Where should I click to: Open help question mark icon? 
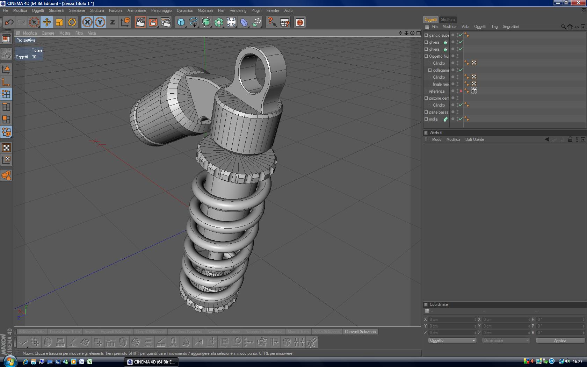click(x=271, y=22)
